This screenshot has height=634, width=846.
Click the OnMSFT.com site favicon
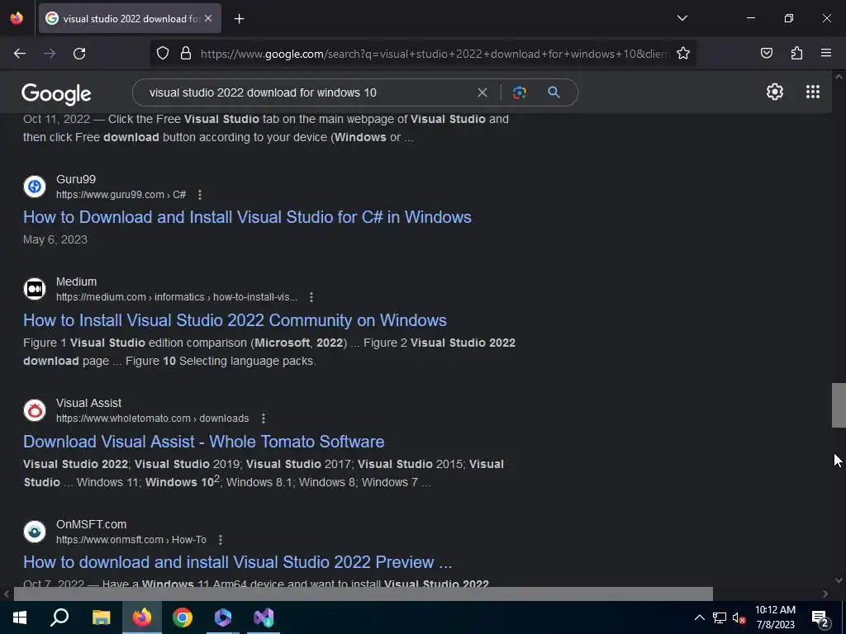(x=35, y=532)
